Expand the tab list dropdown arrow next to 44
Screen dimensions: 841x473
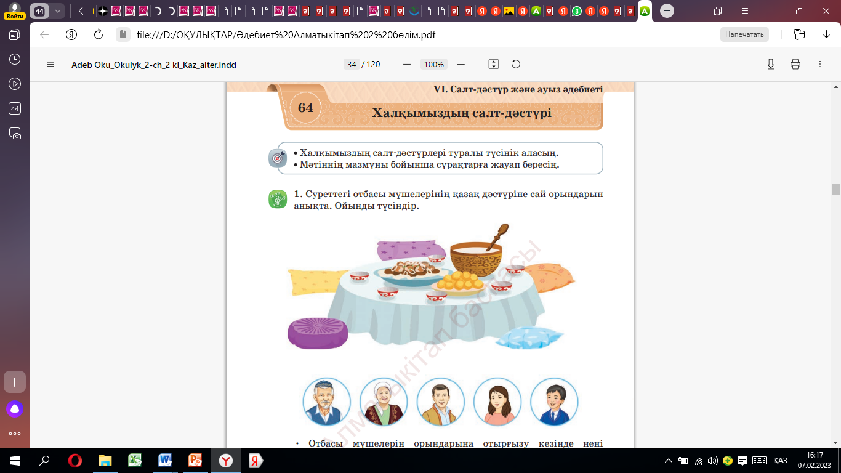point(57,11)
